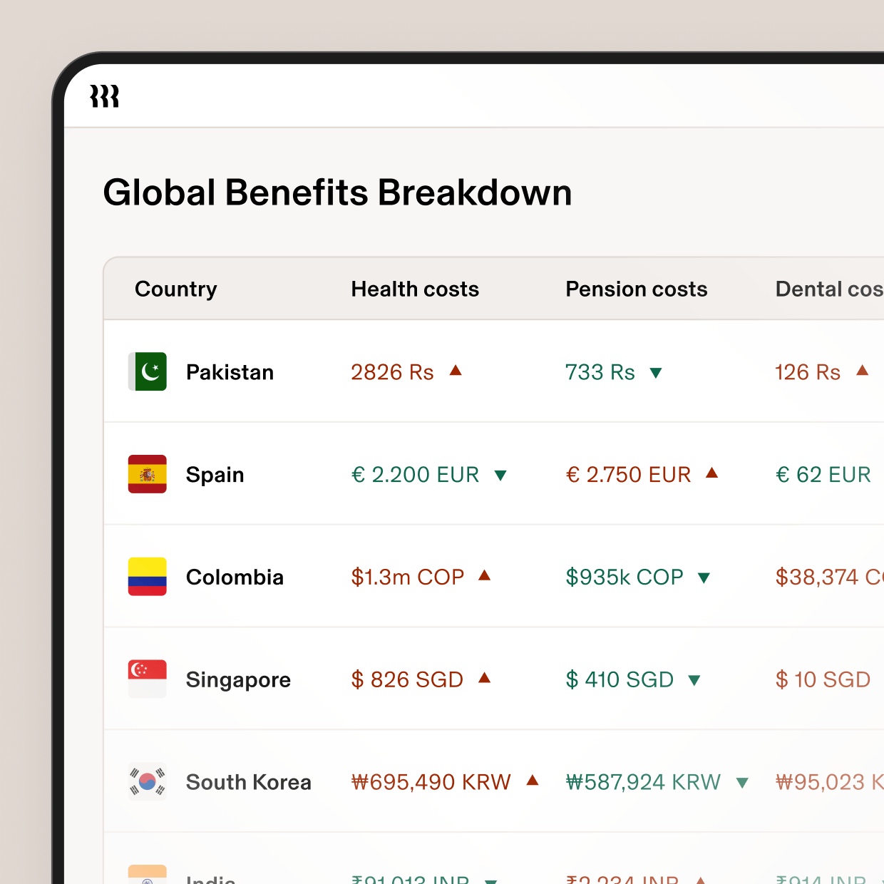Click the Colombia flag icon

tap(147, 577)
